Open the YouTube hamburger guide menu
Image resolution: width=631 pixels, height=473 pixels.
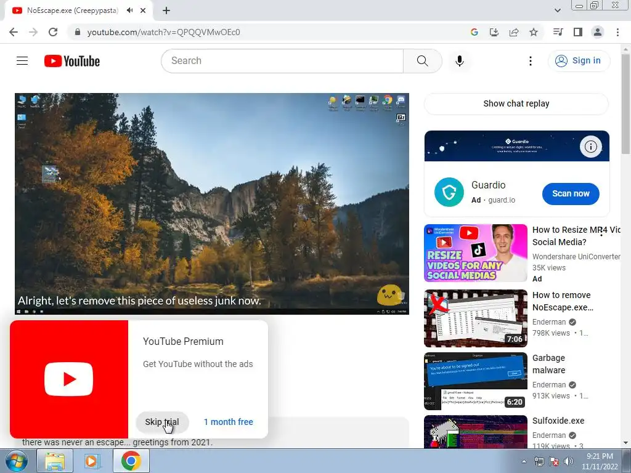pyautogui.click(x=22, y=61)
